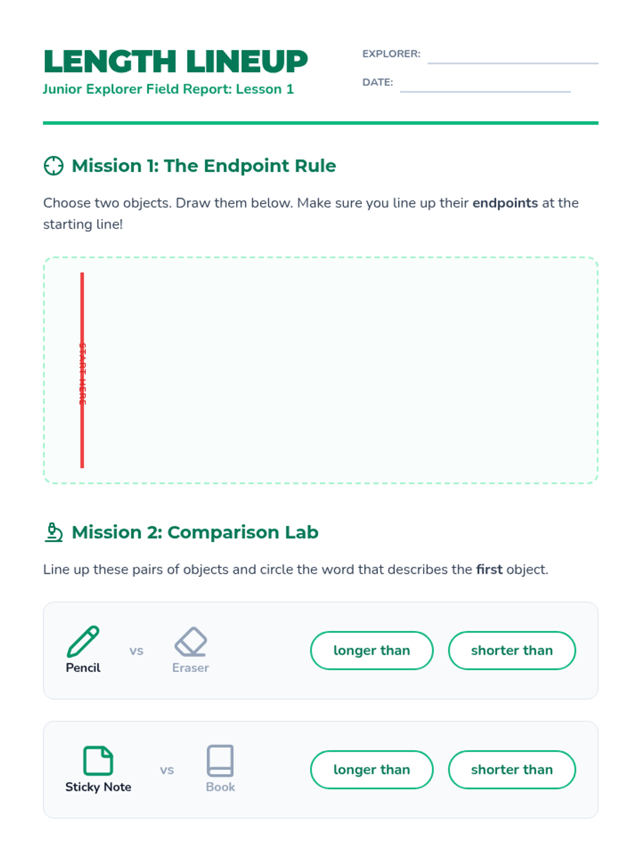
Task: Click the bold word "endpoints" in instructions
Action: coord(505,203)
